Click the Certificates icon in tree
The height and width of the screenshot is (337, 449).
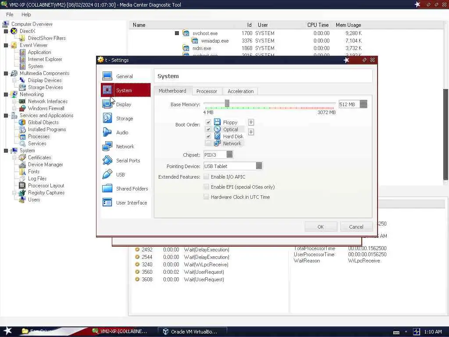22,158
